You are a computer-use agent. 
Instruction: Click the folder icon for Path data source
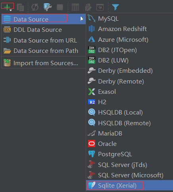pos(7,50)
